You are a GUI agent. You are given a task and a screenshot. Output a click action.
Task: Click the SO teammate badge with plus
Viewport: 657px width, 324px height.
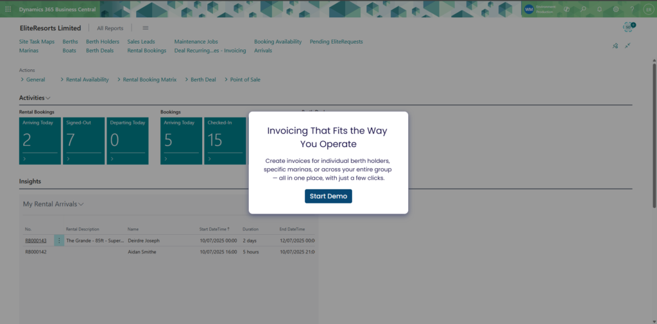tap(629, 27)
